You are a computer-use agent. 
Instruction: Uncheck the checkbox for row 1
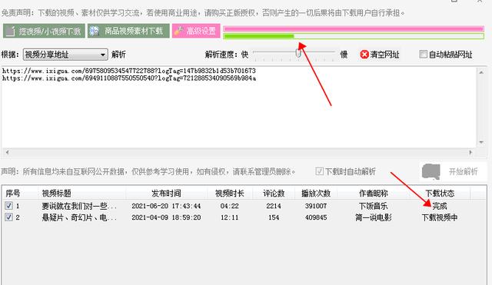pos(8,206)
